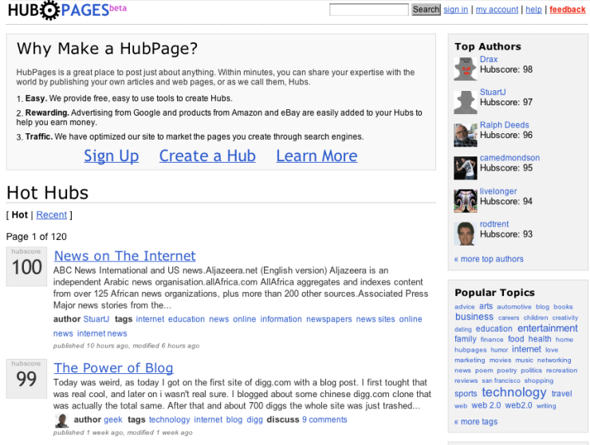The width and height of the screenshot is (590, 445).
Task: Open Ralph Deeds' profile picture
Action: pos(465,135)
